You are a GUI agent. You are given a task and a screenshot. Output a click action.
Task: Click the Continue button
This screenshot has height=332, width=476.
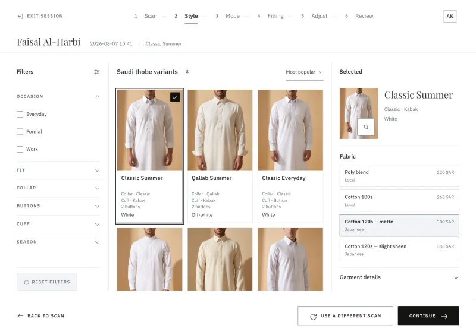[x=428, y=316]
